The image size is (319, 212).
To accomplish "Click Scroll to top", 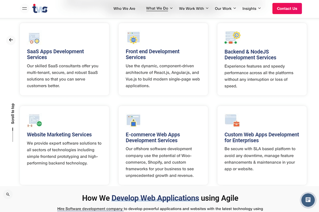I will pyautogui.click(x=13, y=114).
